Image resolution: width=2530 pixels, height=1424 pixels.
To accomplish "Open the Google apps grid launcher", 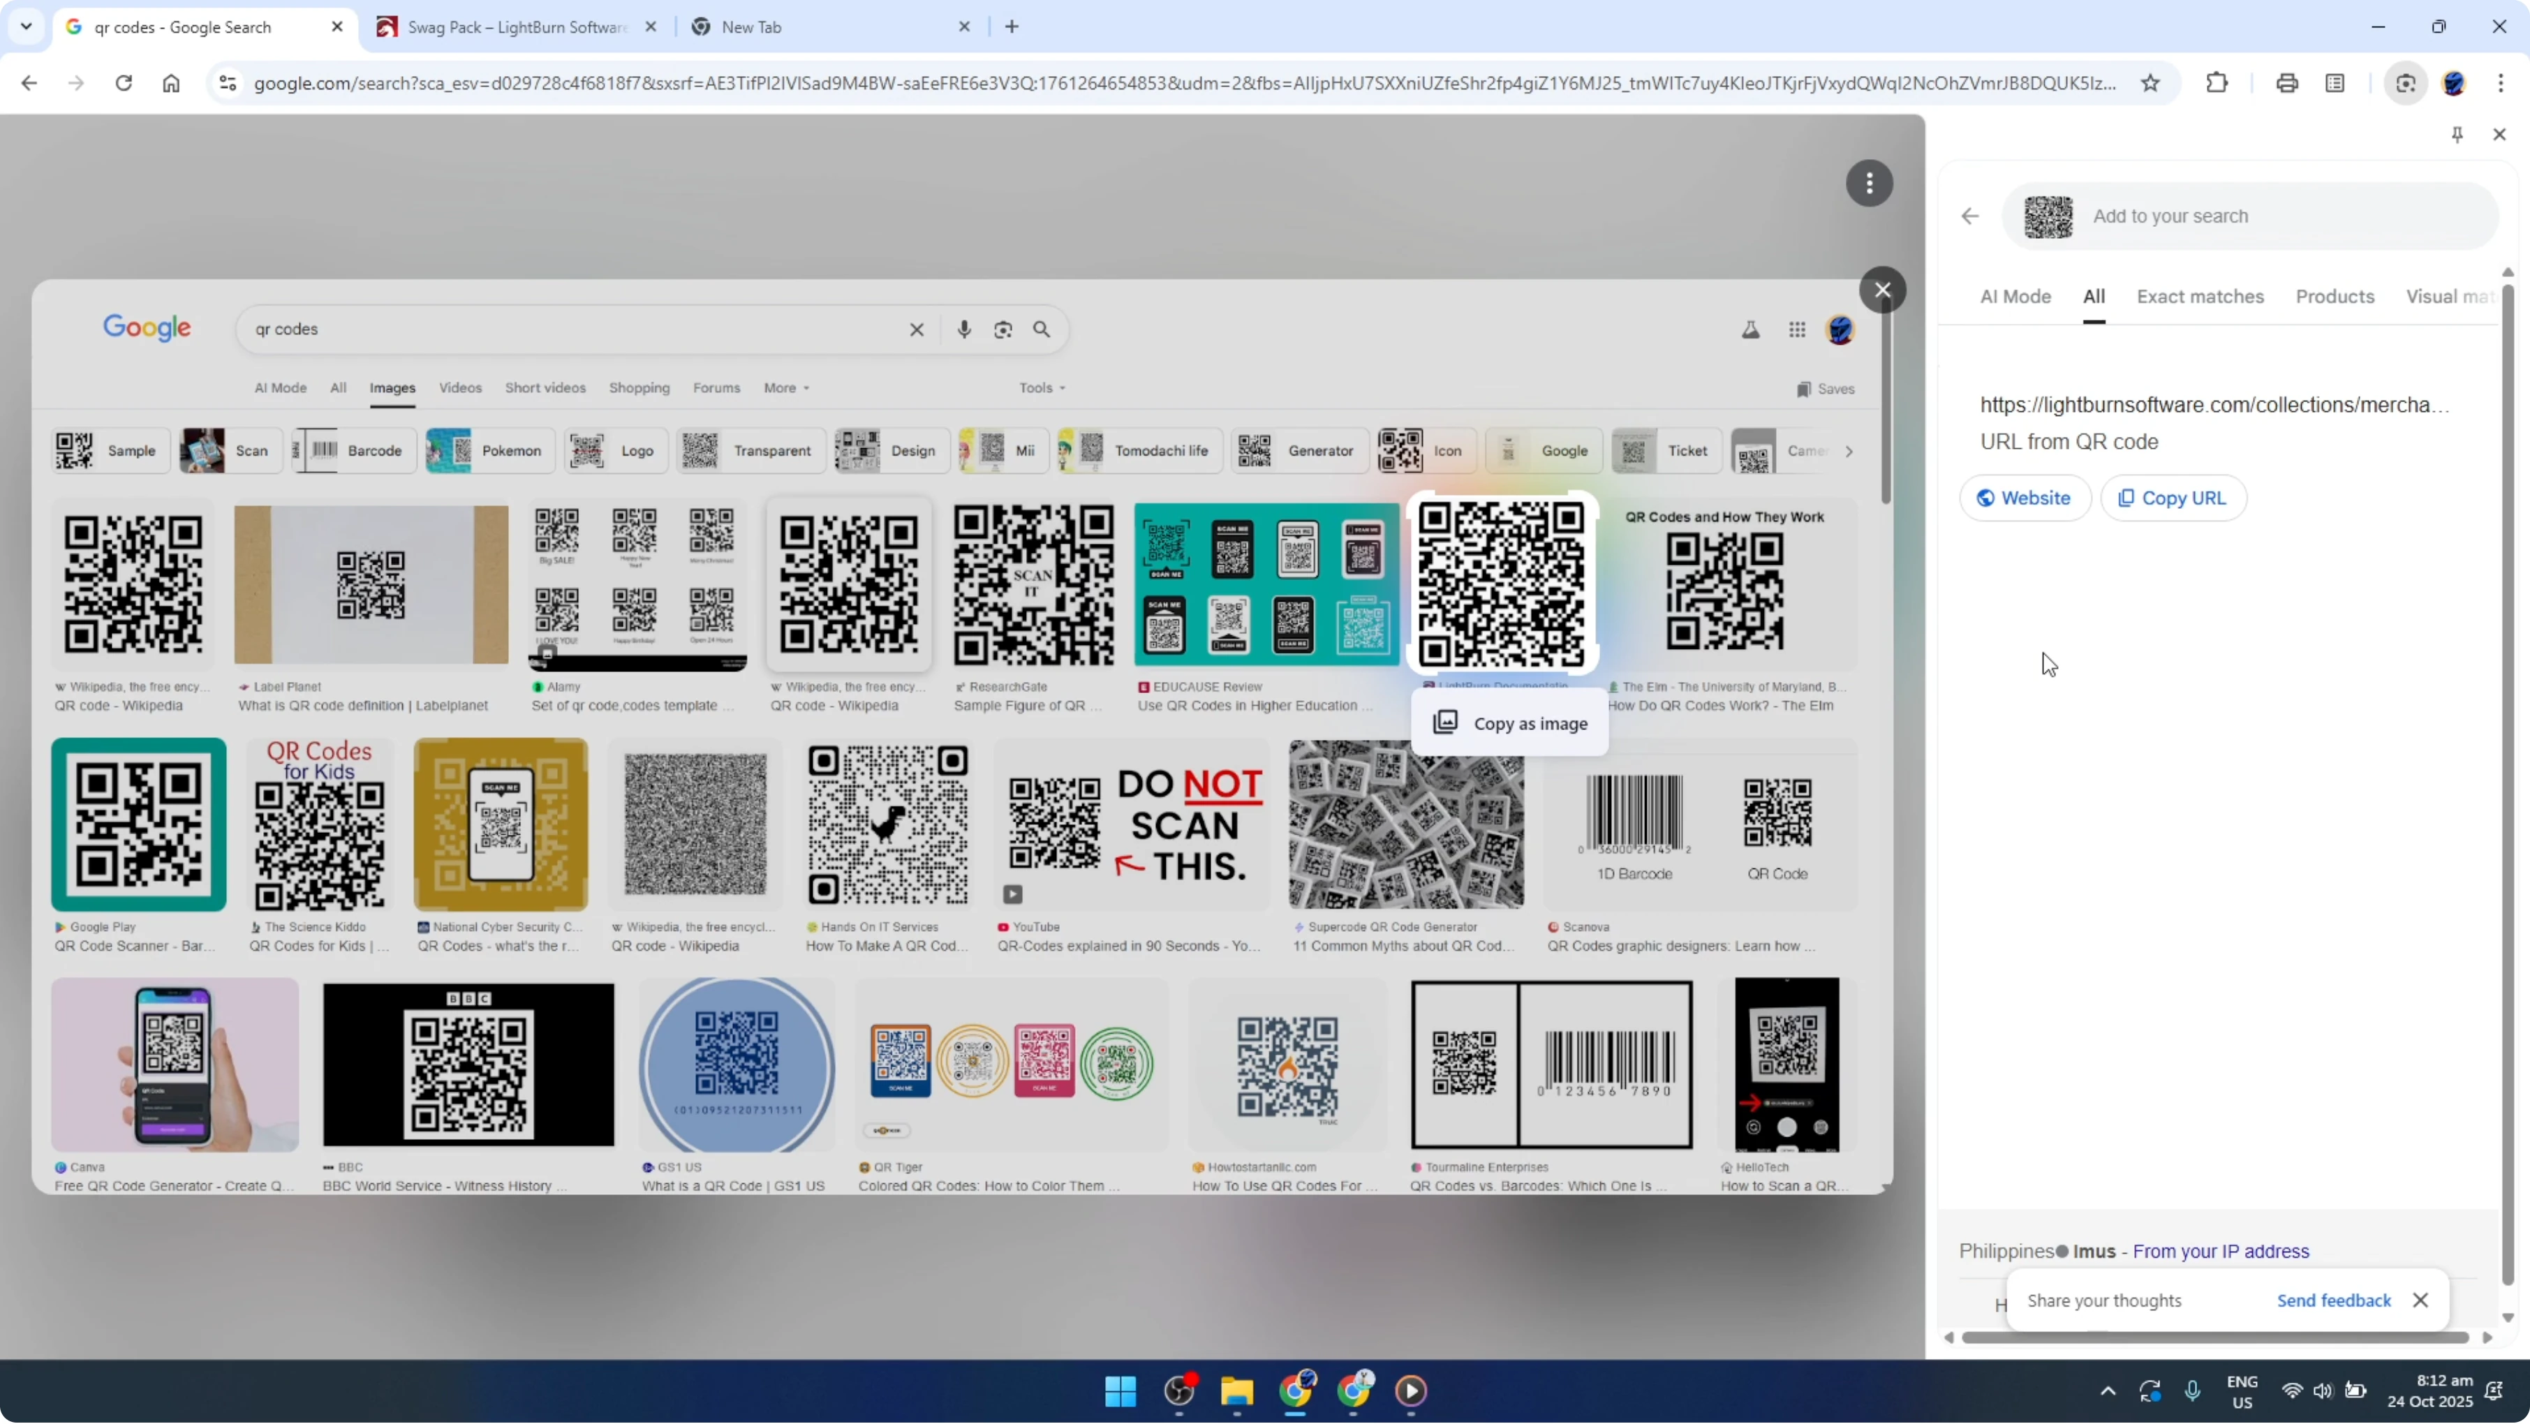I will [1798, 330].
